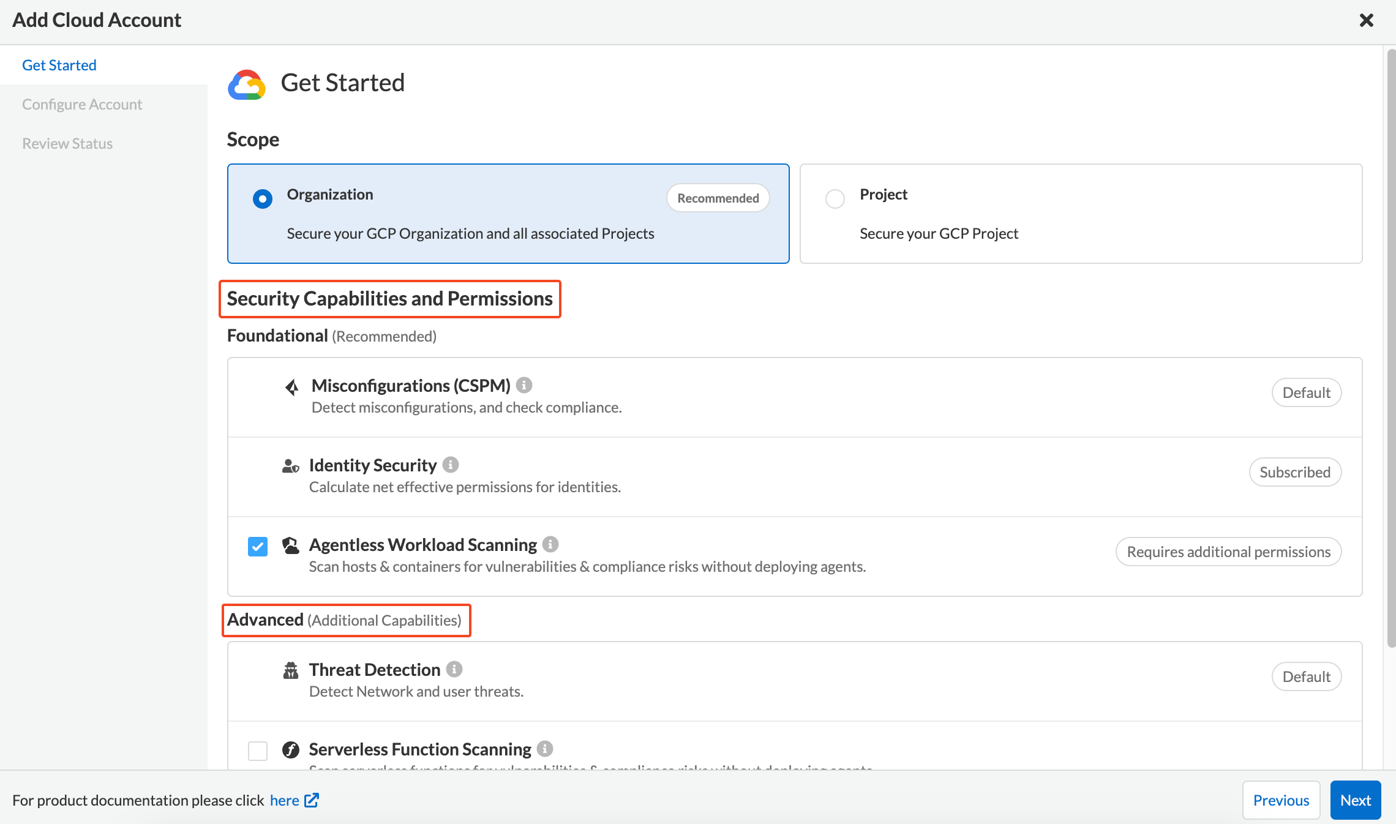The image size is (1396, 824).
Task: Go to the Review Status step
Action: [67, 143]
